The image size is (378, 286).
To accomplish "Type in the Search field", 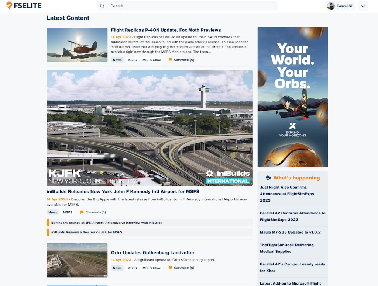I will (192, 6).
